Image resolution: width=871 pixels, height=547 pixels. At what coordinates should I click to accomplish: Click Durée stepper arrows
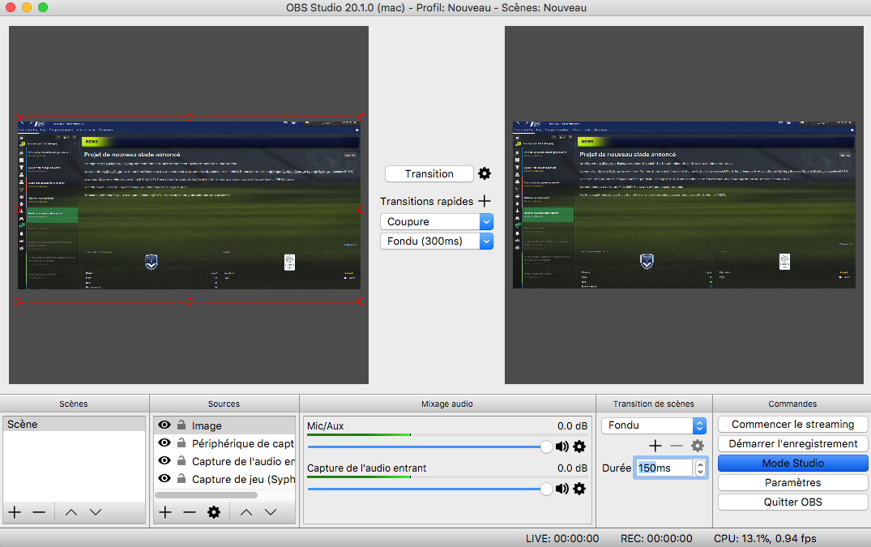[x=701, y=468]
